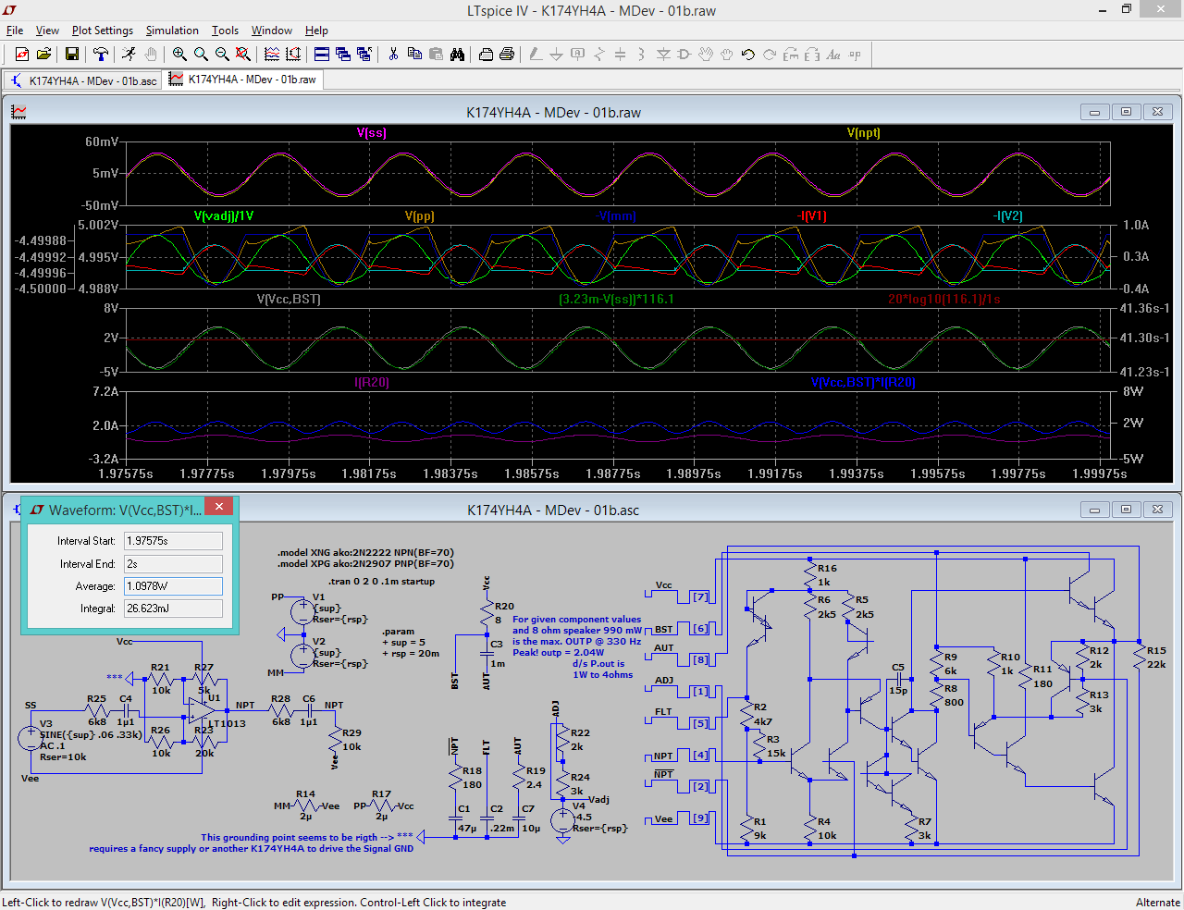Click the Average value field 1.0978W
This screenshot has height=910, width=1184.
(x=173, y=586)
